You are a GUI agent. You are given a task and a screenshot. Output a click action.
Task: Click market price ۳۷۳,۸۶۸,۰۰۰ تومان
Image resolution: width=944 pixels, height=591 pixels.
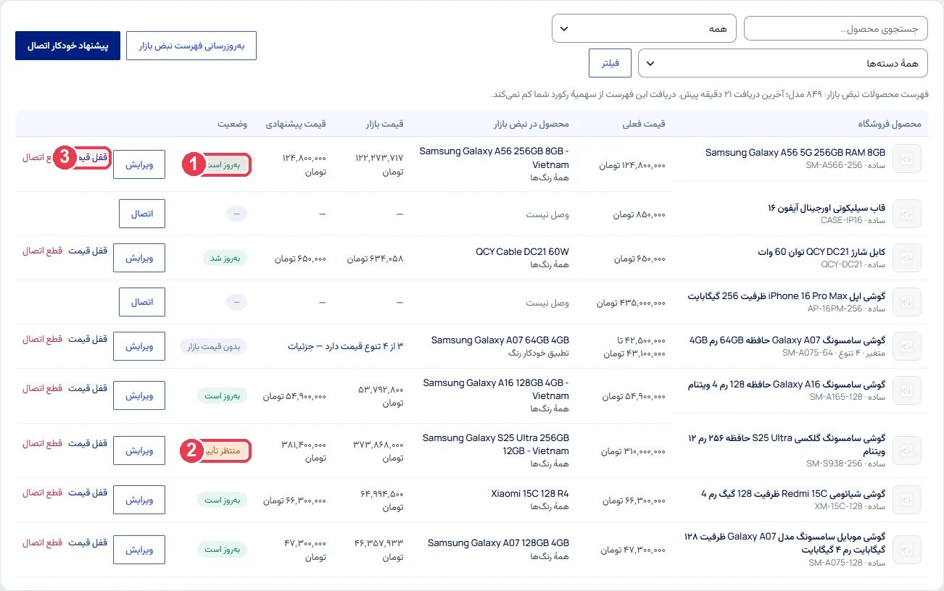pyautogui.click(x=378, y=450)
